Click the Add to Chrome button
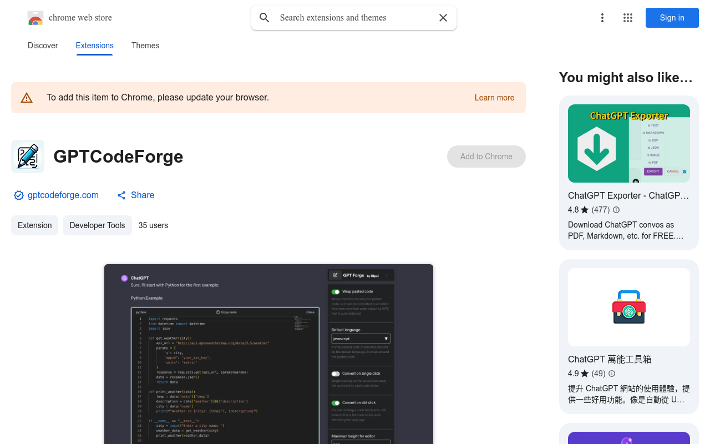Viewport: 710px width, 444px height. point(486,157)
